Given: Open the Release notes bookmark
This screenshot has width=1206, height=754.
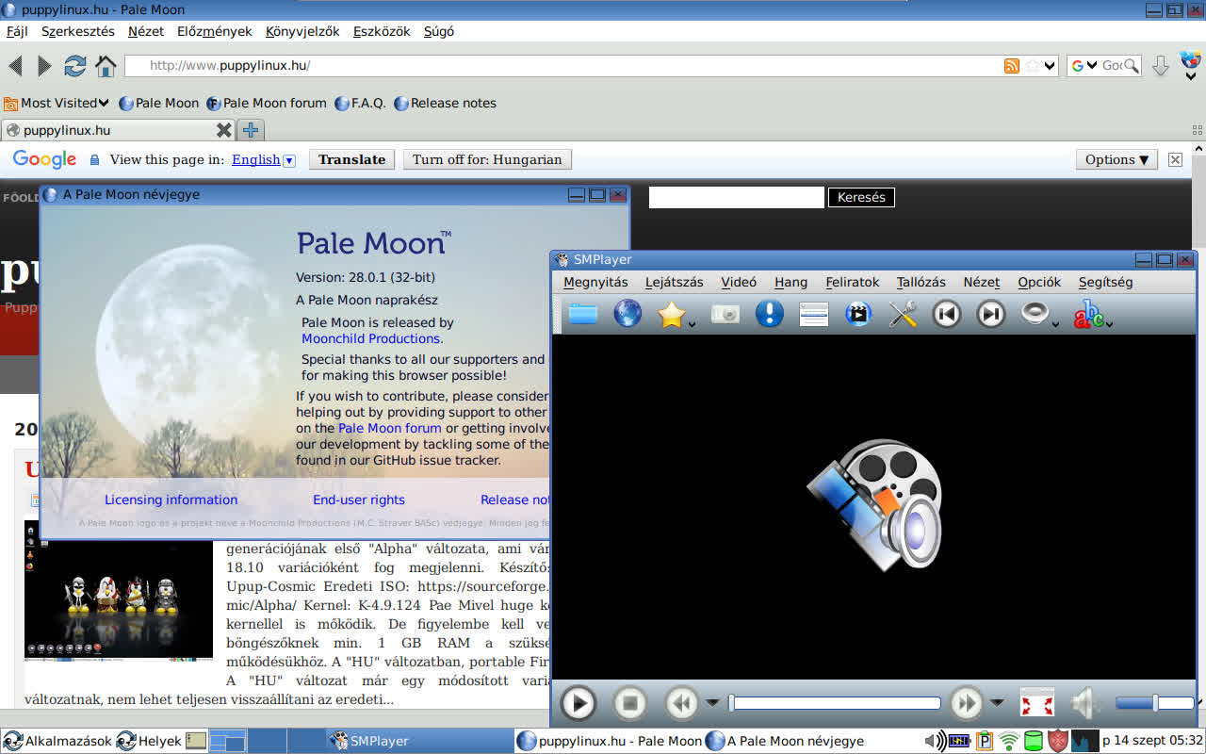Looking at the screenshot, I should pos(445,103).
